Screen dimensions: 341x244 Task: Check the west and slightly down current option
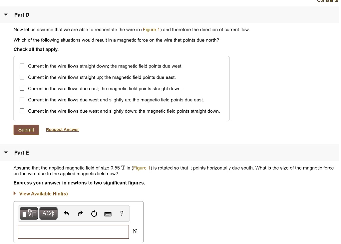[x=22, y=111]
